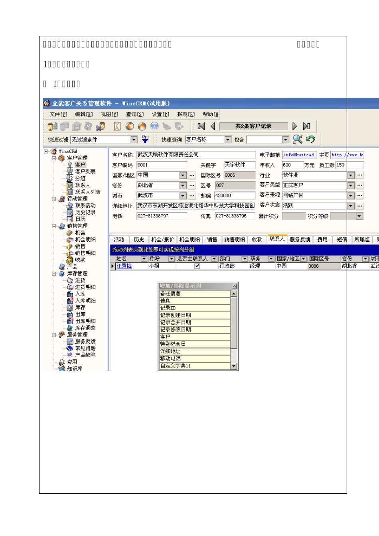
Task: Click the green undo arrow icon
Action: (x=311, y=139)
